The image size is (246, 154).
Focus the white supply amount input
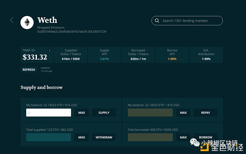pos(48,113)
